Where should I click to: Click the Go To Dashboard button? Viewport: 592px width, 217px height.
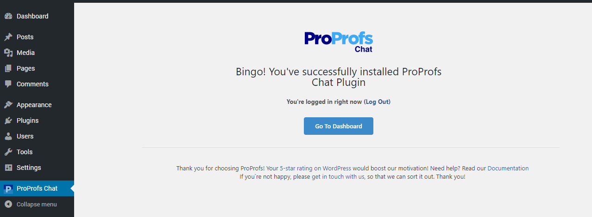tap(339, 126)
